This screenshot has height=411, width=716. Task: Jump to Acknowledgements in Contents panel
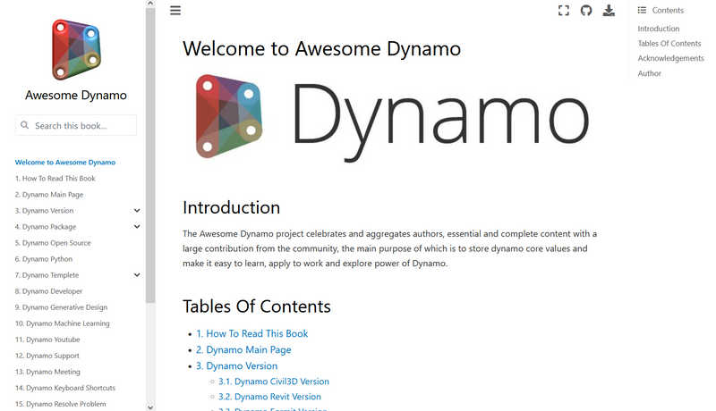tap(670, 58)
